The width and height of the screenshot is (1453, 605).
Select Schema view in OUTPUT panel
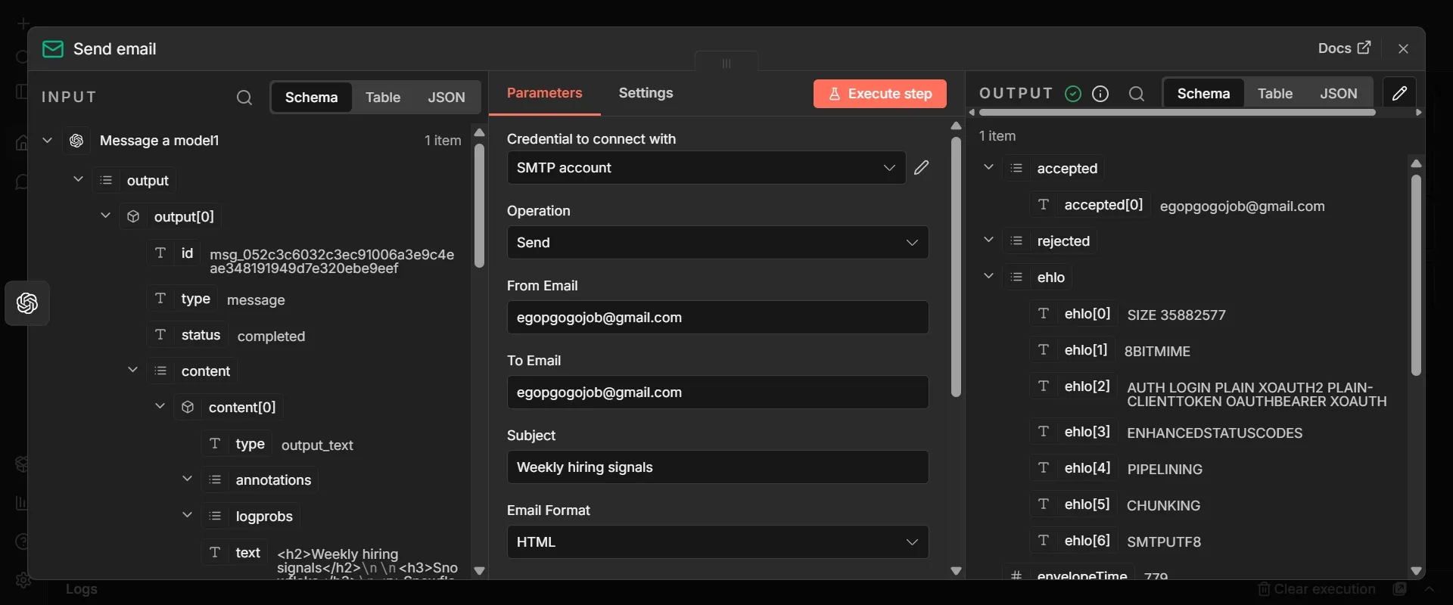(x=1203, y=94)
